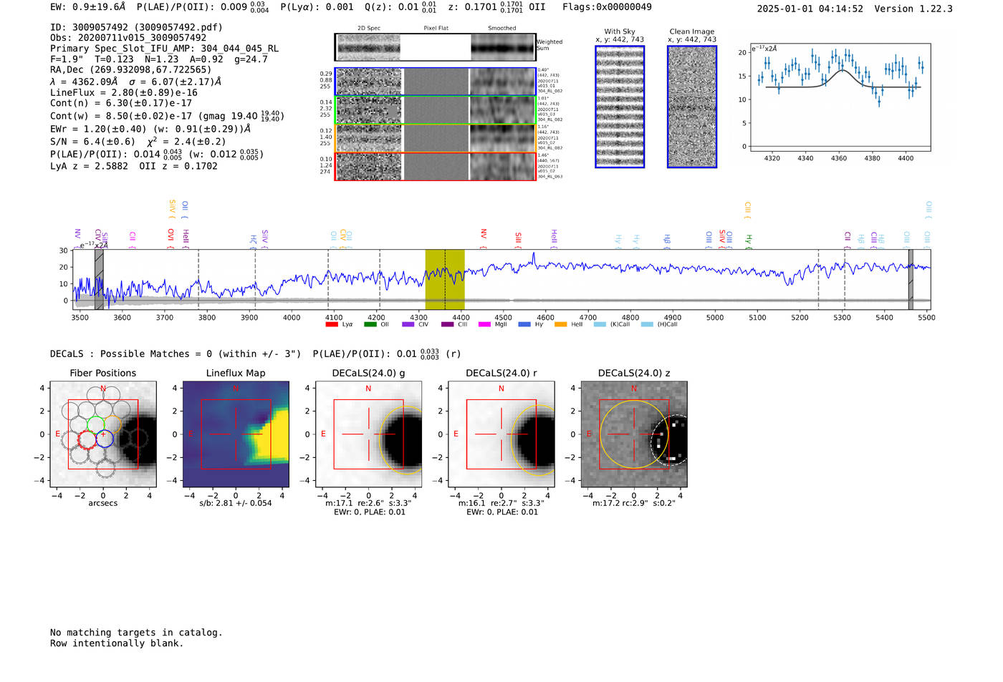Click the blue fiber circle in Fiber Positions
Image resolution: width=1003 pixels, height=682 pixels.
(x=105, y=439)
